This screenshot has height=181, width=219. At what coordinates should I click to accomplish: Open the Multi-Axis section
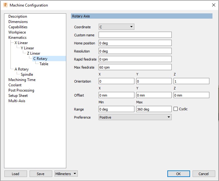click(17, 101)
